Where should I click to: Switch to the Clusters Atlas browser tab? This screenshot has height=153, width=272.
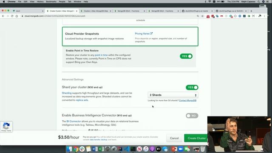point(96,11)
